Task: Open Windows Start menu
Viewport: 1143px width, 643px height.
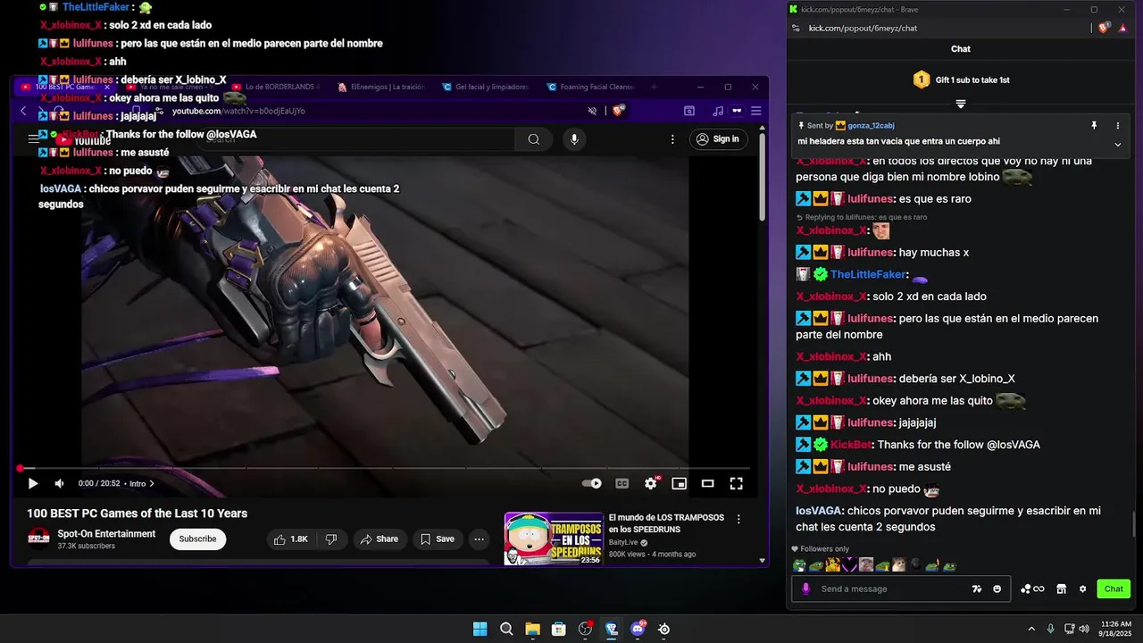Action: pos(480,629)
